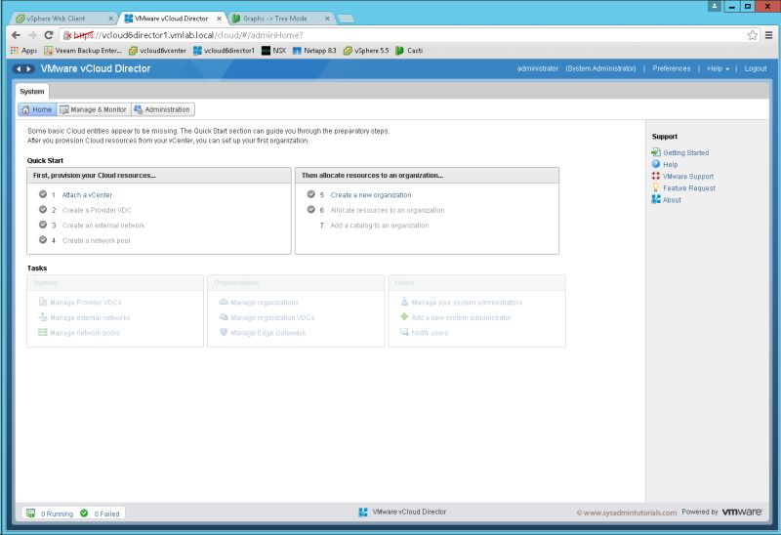Click checkmark icon beside Attach a vCenter
The image size is (781, 535).
pyautogui.click(x=43, y=194)
